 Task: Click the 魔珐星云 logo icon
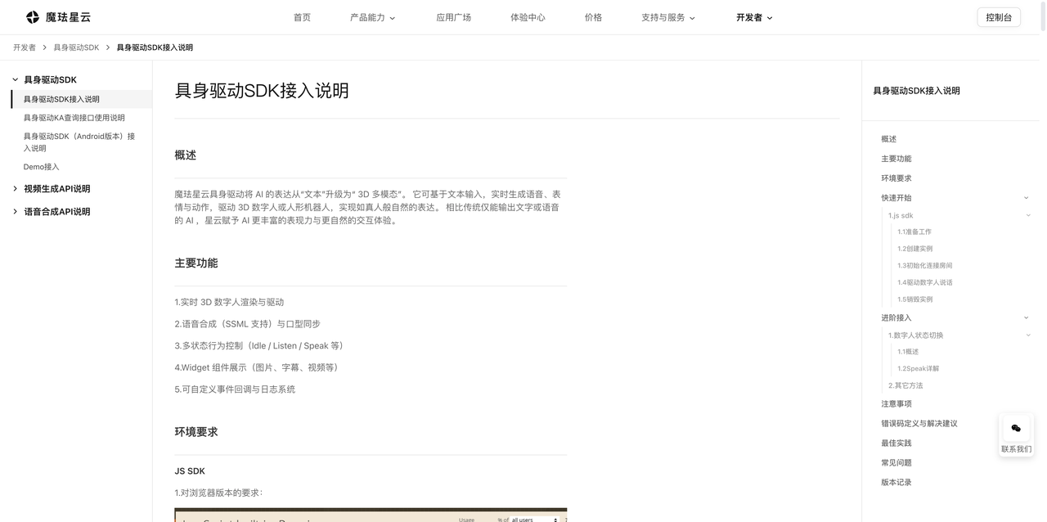coord(33,17)
